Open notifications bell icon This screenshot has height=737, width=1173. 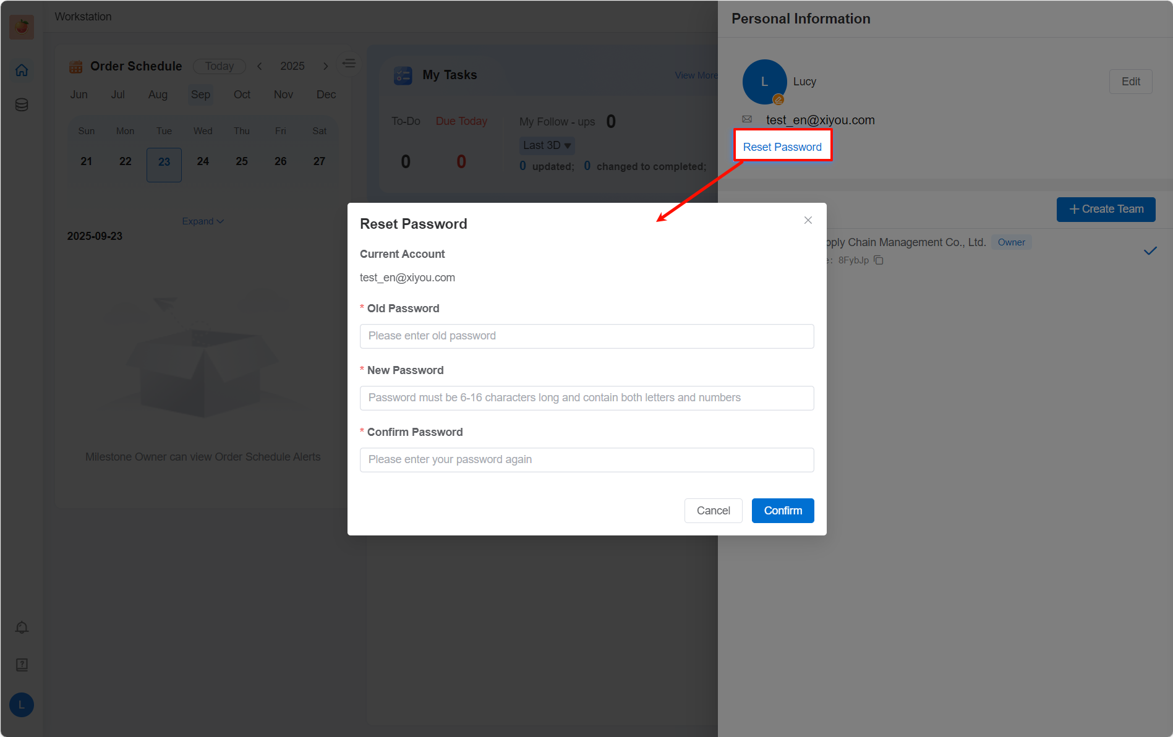pyautogui.click(x=22, y=628)
